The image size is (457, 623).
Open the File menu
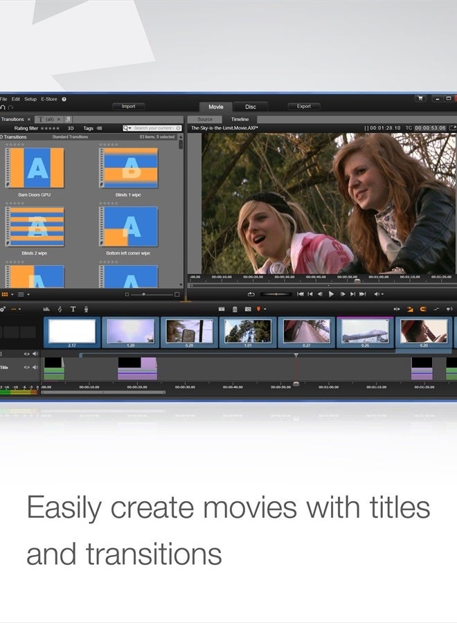coord(3,99)
